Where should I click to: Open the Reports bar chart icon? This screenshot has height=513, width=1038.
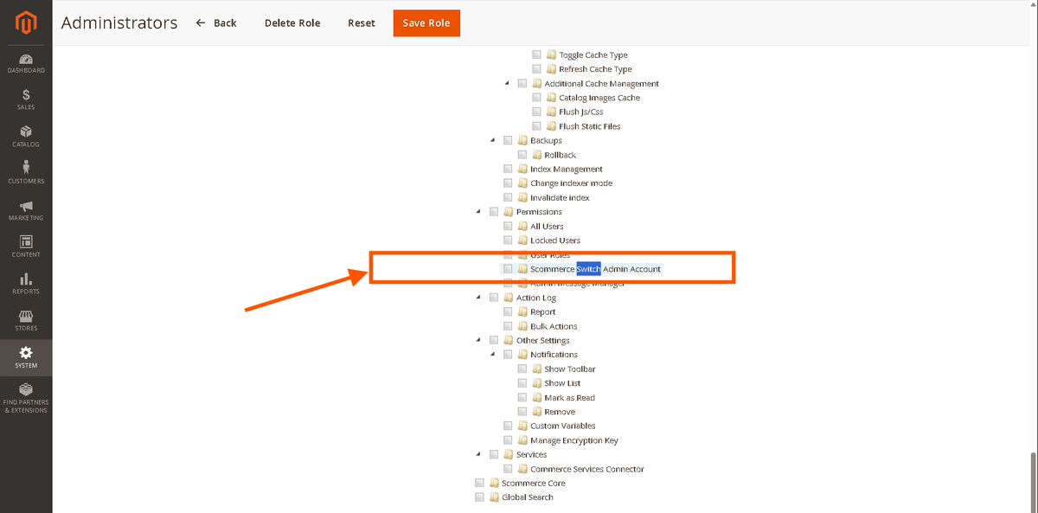[x=26, y=279]
